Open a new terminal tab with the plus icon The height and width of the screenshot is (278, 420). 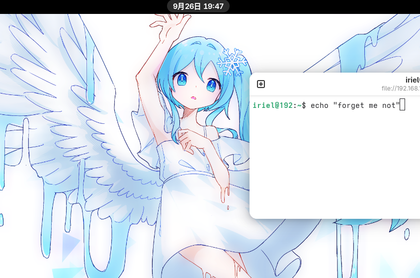coord(261,84)
